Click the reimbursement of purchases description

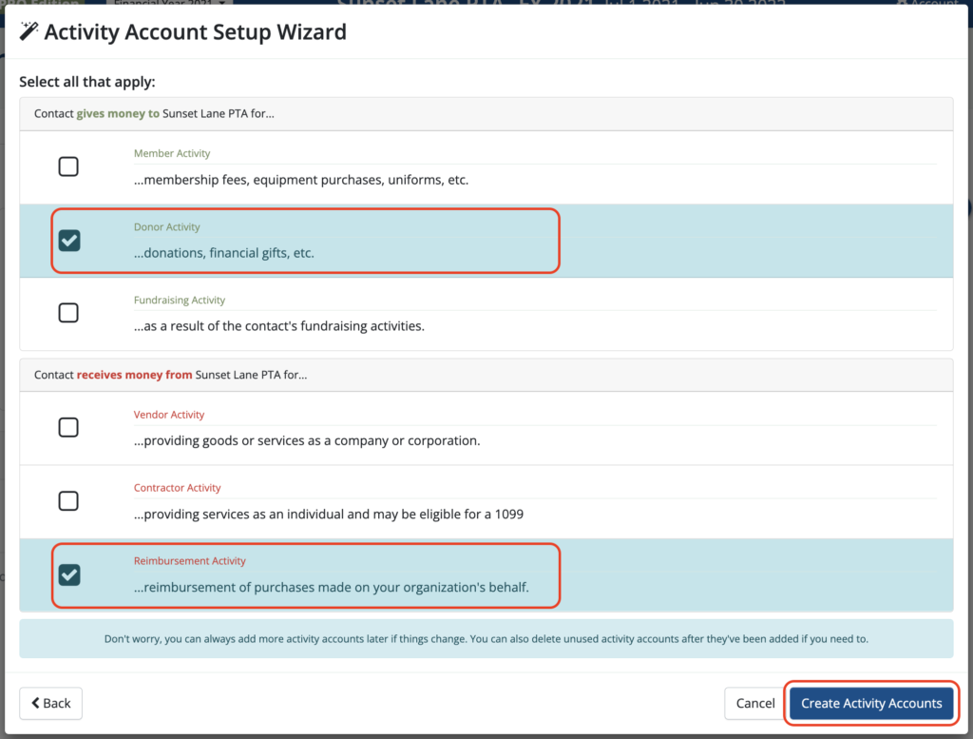(x=332, y=588)
